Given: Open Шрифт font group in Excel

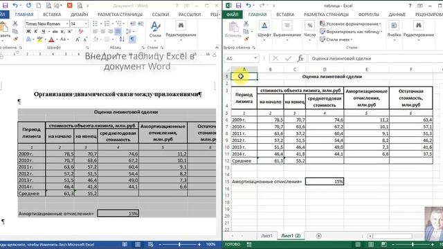Looking at the screenshot, I should (264, 31).
